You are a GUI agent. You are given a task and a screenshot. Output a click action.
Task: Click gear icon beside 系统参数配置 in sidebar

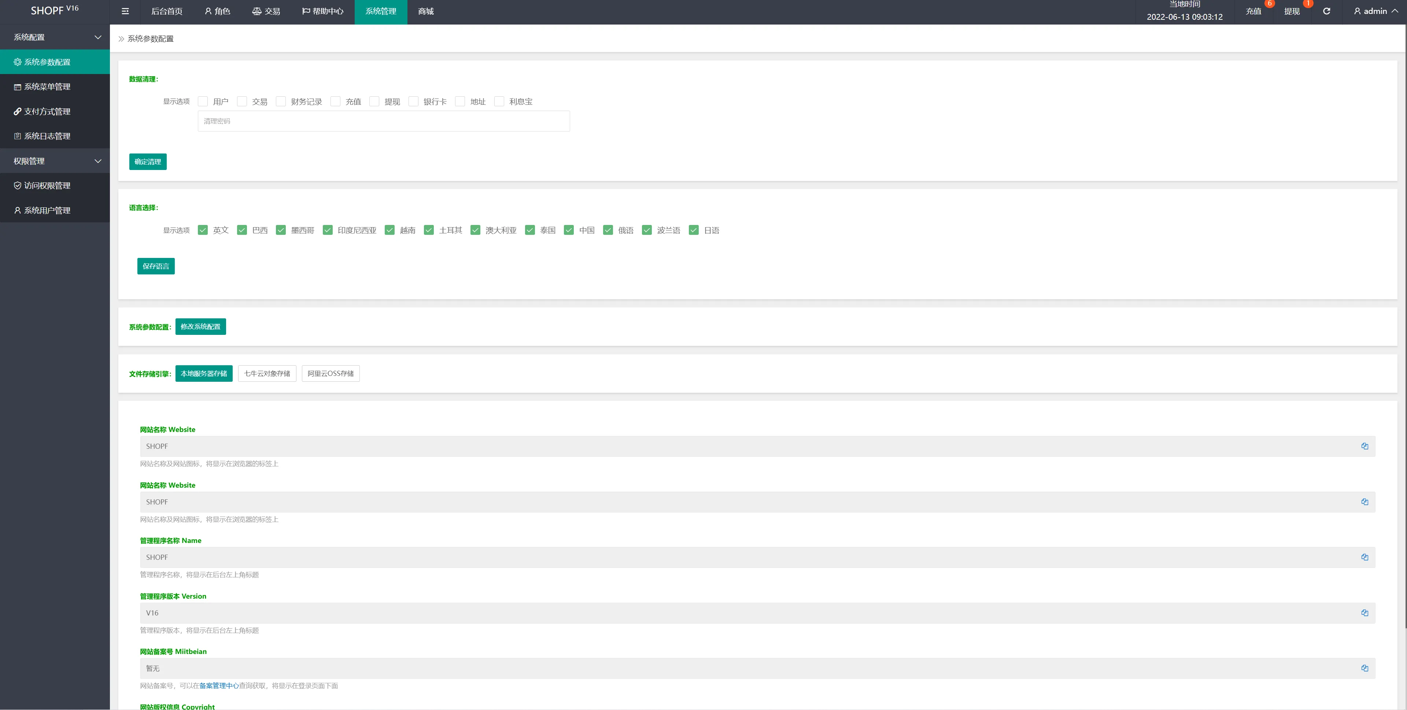point(18,62)
